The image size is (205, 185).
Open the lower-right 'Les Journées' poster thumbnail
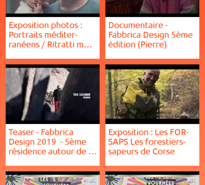click(x=152, y=178)
